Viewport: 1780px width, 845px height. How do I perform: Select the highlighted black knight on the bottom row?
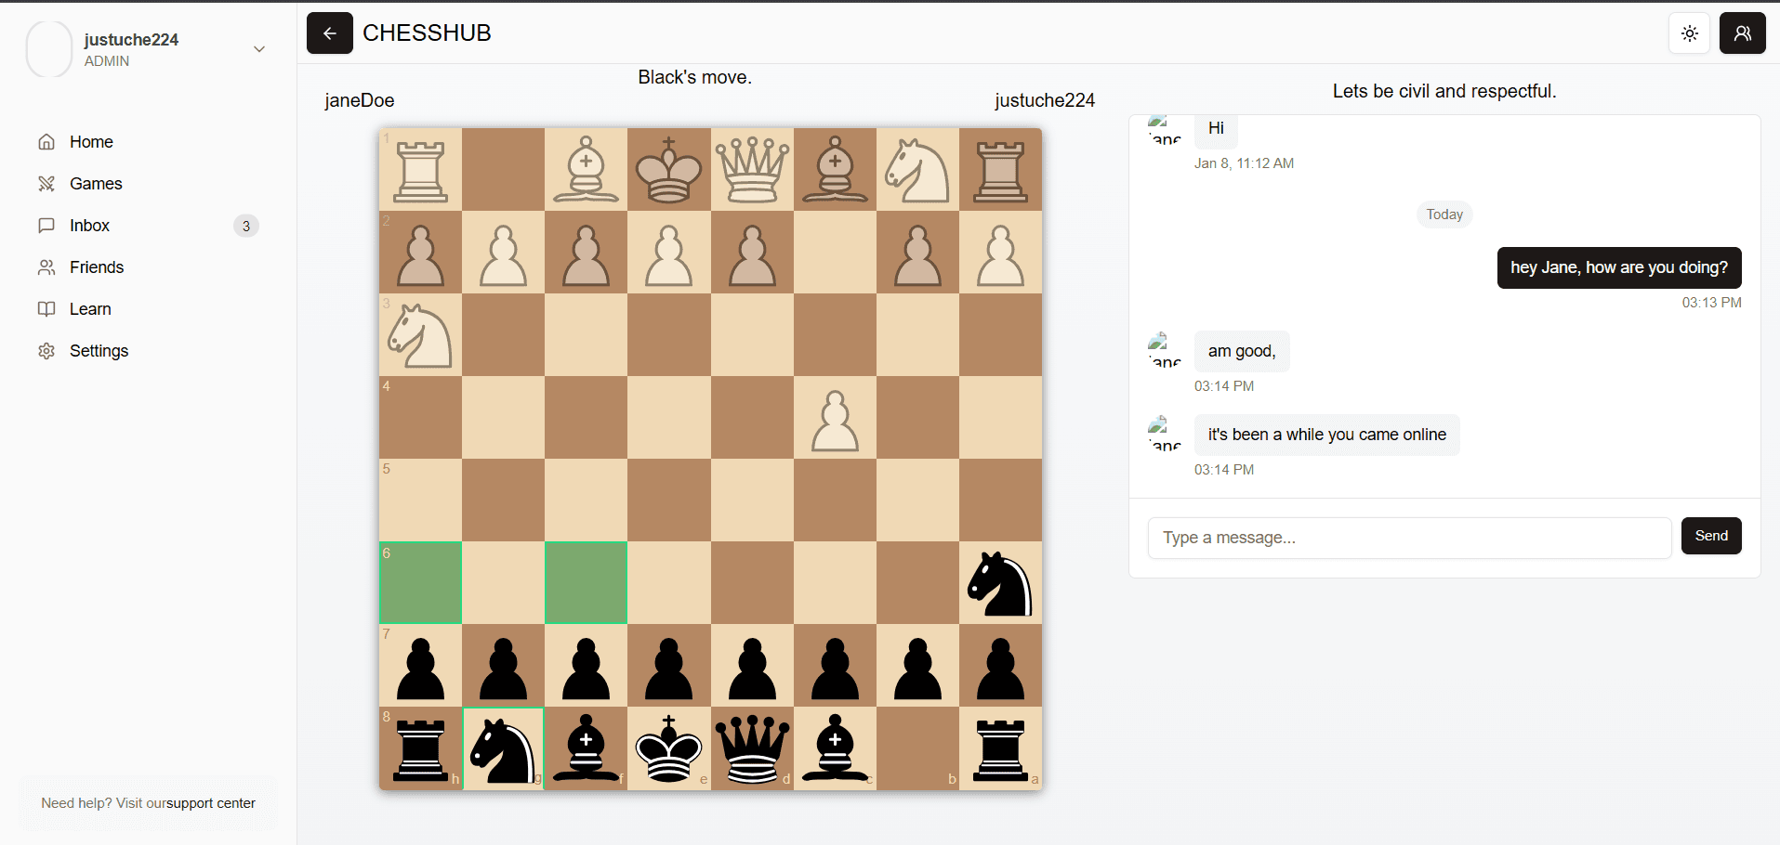[x=503, y=748]
